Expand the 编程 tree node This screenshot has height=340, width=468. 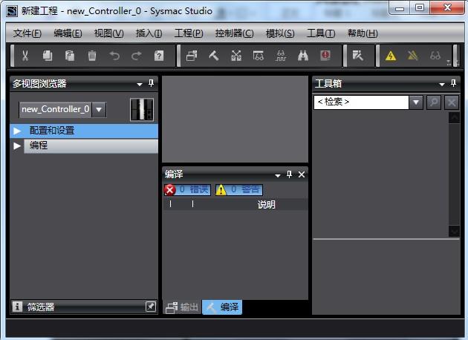point(17,146)
